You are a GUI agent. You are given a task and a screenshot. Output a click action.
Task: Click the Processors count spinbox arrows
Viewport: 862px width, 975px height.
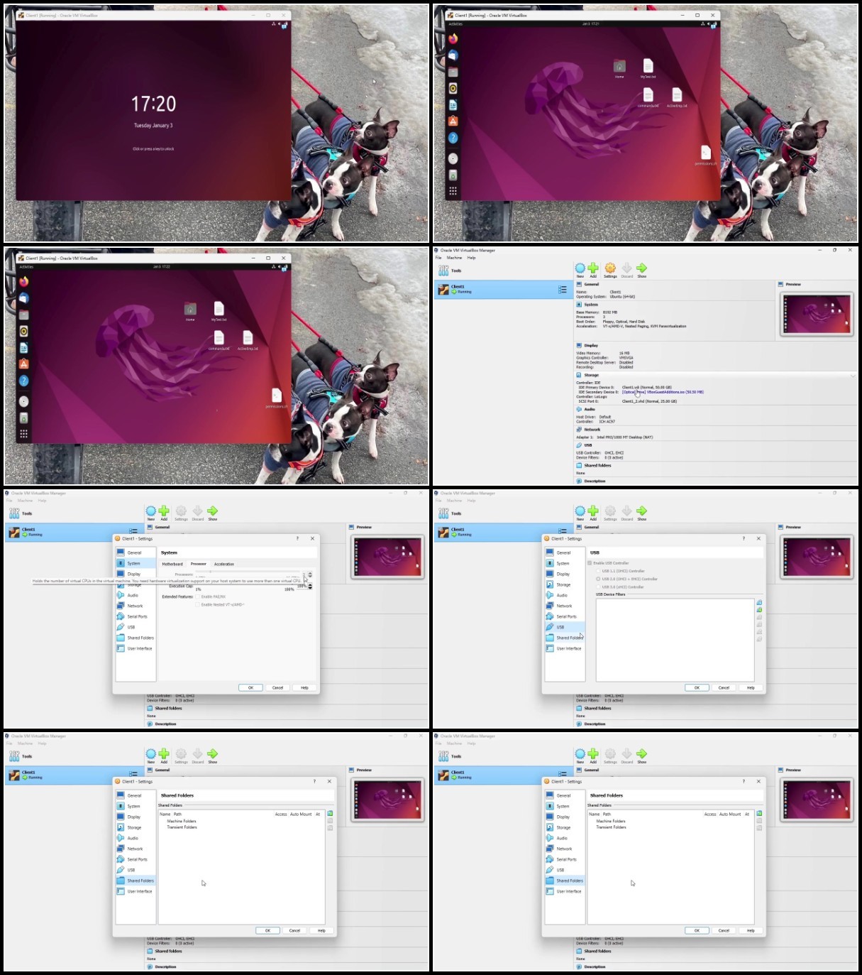click(x=309, y=574)
